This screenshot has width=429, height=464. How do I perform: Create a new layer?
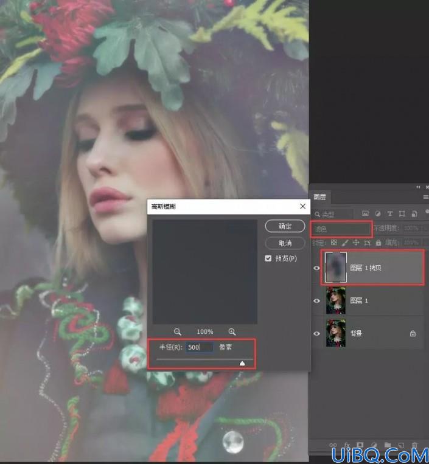click(401, 445)
